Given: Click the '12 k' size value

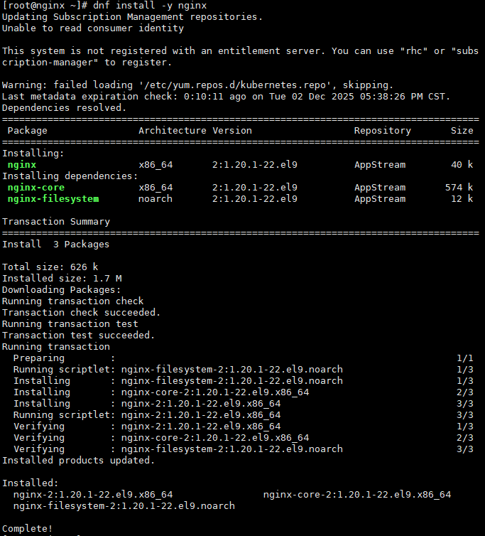Looking at the screenshot, I should [x=462, y=198].
